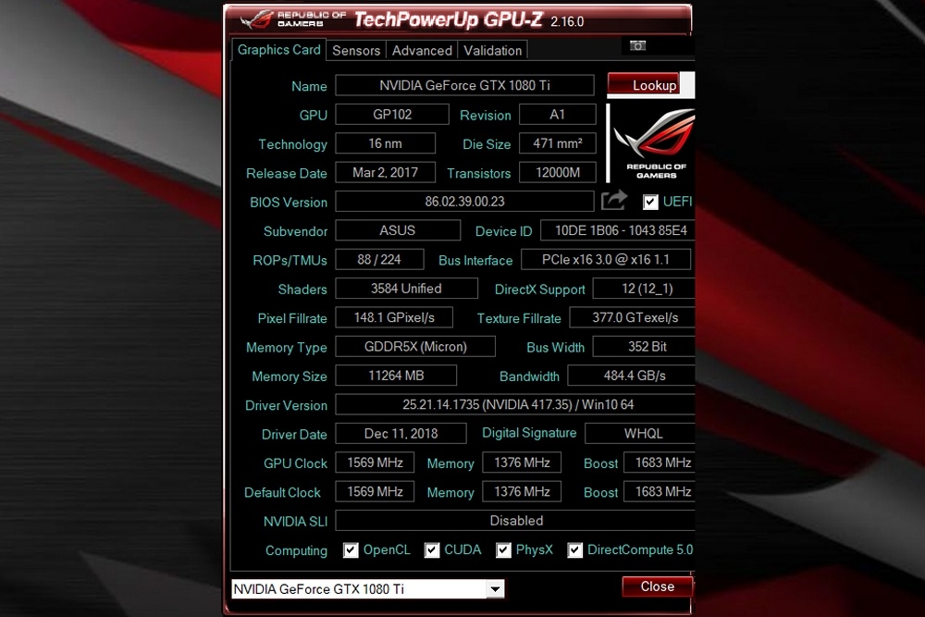Click the Bus Width value 352 Bit
This screenshot has height=617, width=925.
[x=644, y=346]
